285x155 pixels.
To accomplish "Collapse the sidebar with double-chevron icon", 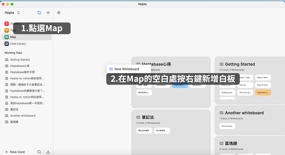I will pyautogui.click(x=48, y=13).
